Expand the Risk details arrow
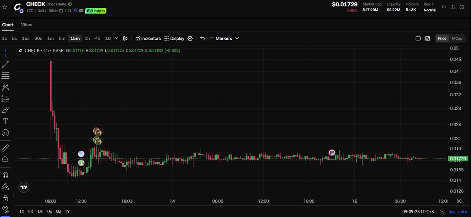 (433, 4)
